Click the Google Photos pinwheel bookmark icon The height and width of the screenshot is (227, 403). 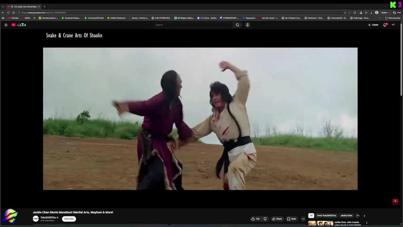35,18
